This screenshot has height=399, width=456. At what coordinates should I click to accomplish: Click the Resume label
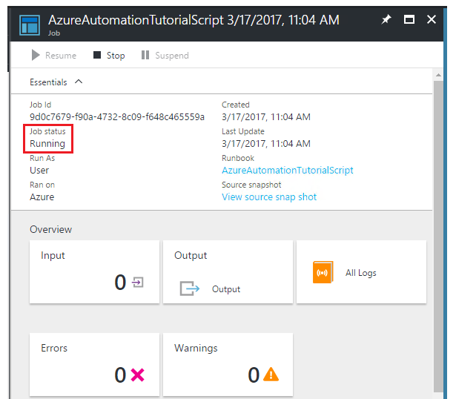click(x=61, y=56)
